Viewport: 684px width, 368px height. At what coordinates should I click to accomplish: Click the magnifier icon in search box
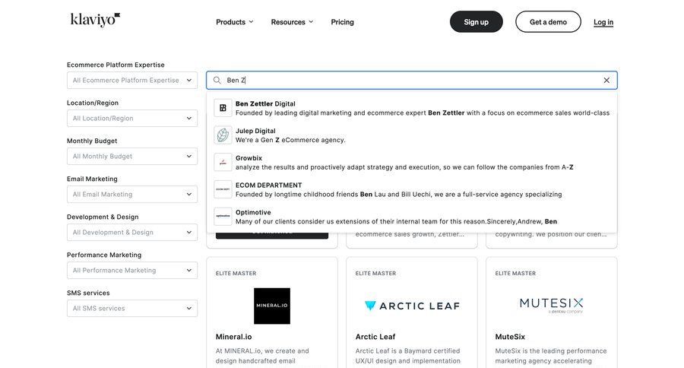[x=217, y=81]
